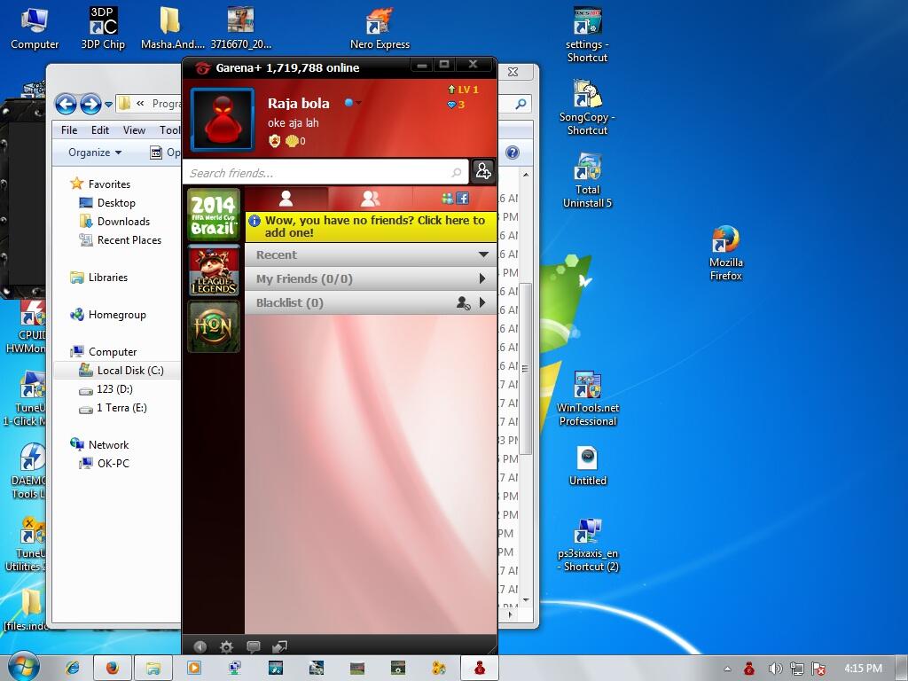Click the diamond gem count icon
Screen dimensions: 908x681
pos(451,105)
